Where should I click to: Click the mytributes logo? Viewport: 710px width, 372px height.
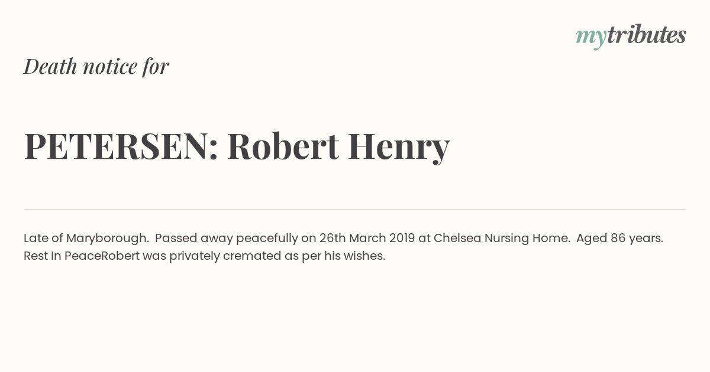tap(631, 35)
